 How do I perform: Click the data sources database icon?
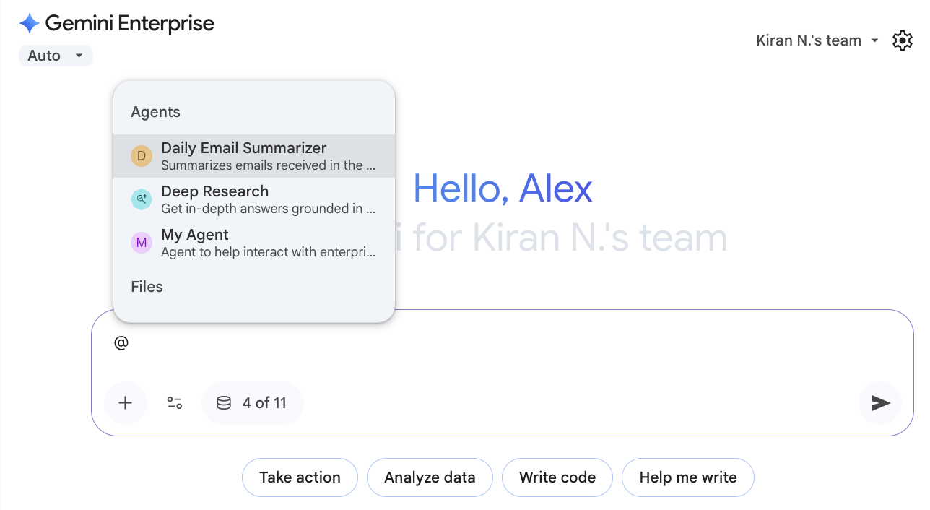224,402
